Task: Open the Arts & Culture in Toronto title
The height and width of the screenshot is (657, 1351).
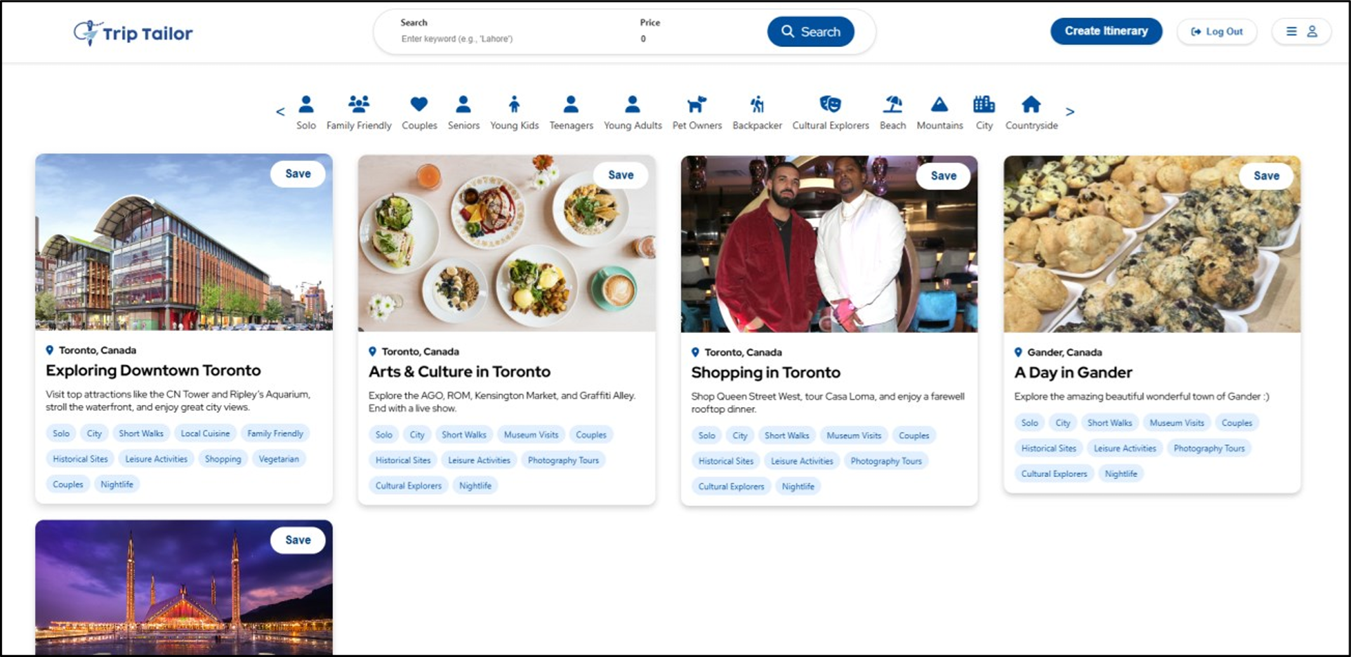Action: (459, 372)
